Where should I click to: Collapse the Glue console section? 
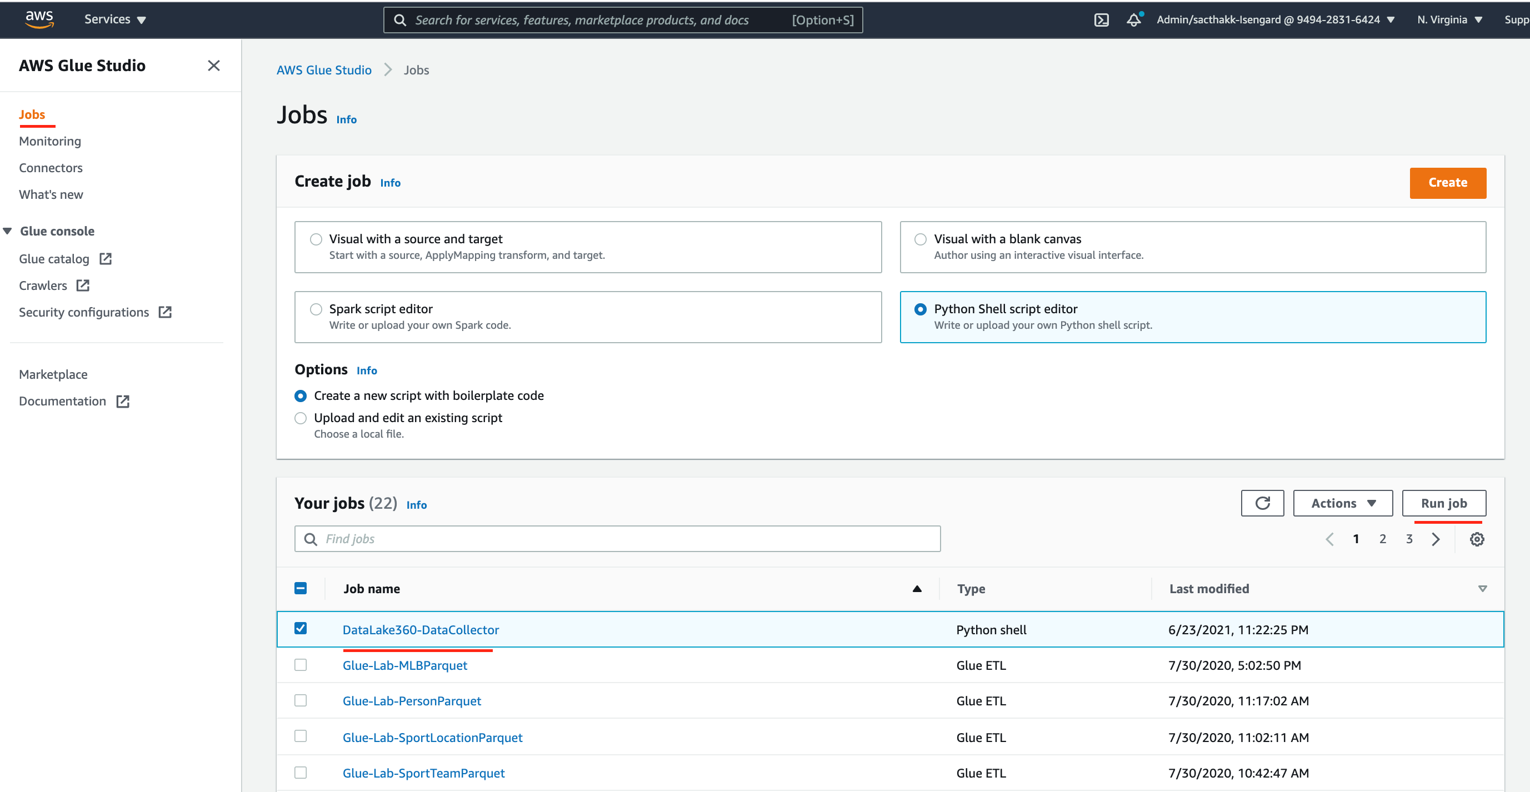click(8, 231)
